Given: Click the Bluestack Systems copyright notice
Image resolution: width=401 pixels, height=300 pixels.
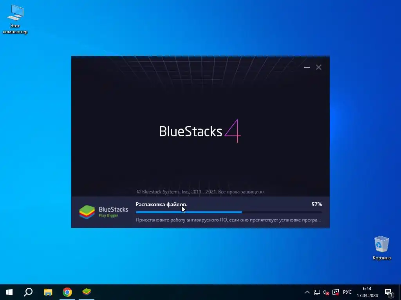Looking at the screenshot, I should (200, 191).
